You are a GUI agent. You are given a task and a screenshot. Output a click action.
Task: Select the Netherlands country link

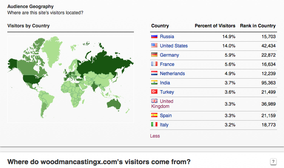(172, 74)
